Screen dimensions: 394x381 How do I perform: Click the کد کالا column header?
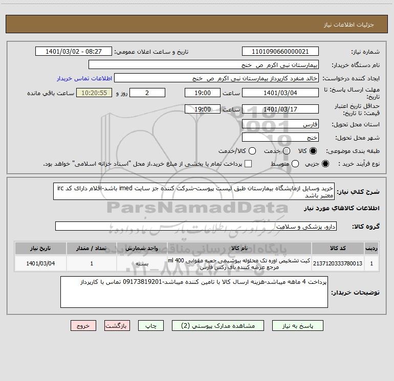(338, 248)
